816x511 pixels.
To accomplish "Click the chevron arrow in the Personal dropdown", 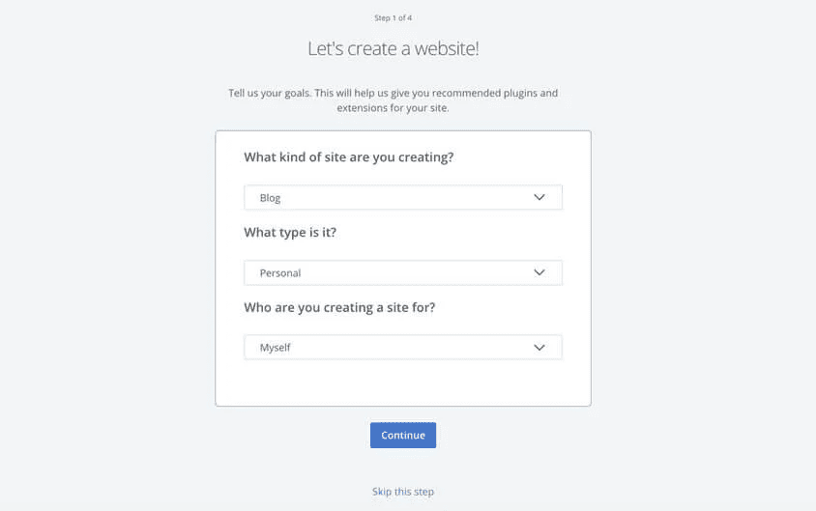I will (539, 272).
